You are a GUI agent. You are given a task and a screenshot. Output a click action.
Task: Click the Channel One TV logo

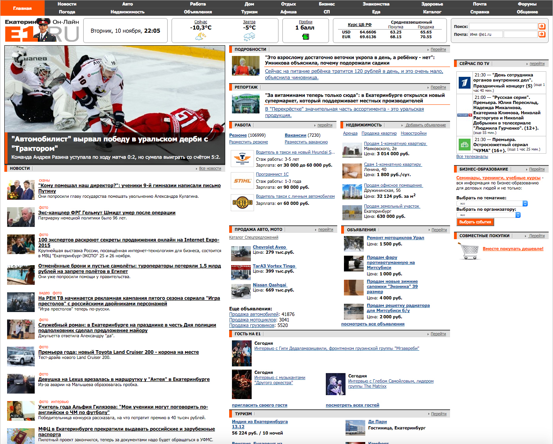(x=464, y=83)
